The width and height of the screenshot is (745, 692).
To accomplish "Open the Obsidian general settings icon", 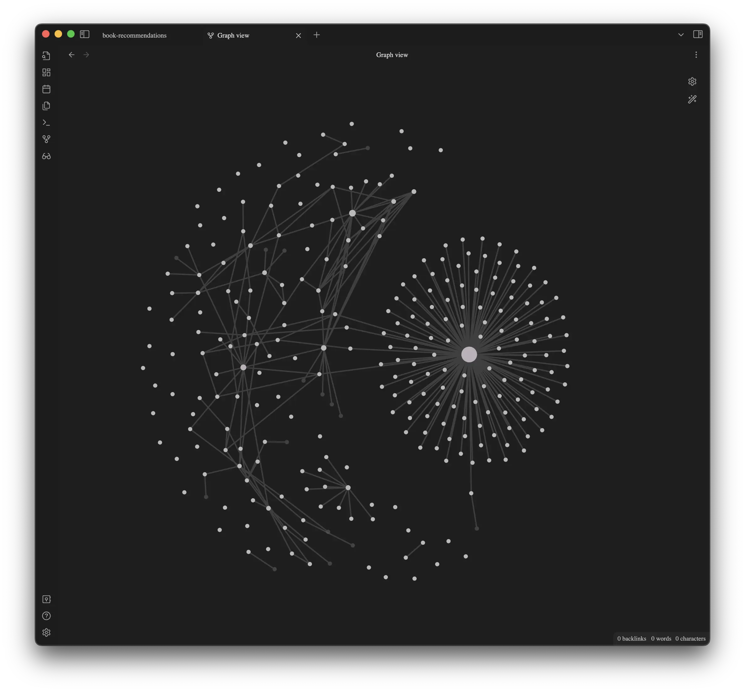I will pos(46,632).
